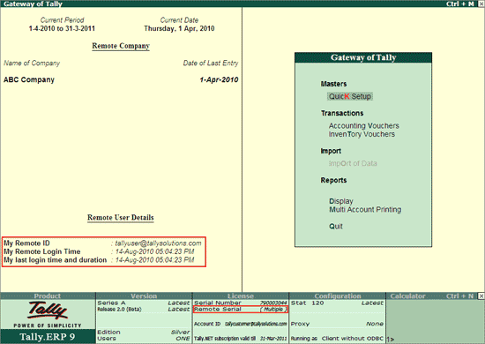The width and height of the screenshot is (485, 344).
Task: Click the Tally logo in Product panel
Action: point(48,310)
